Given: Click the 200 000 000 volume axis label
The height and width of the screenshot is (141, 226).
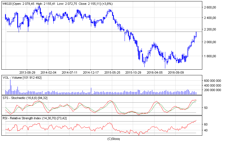Looking at the screenshot, I should (x=212, y=90).
